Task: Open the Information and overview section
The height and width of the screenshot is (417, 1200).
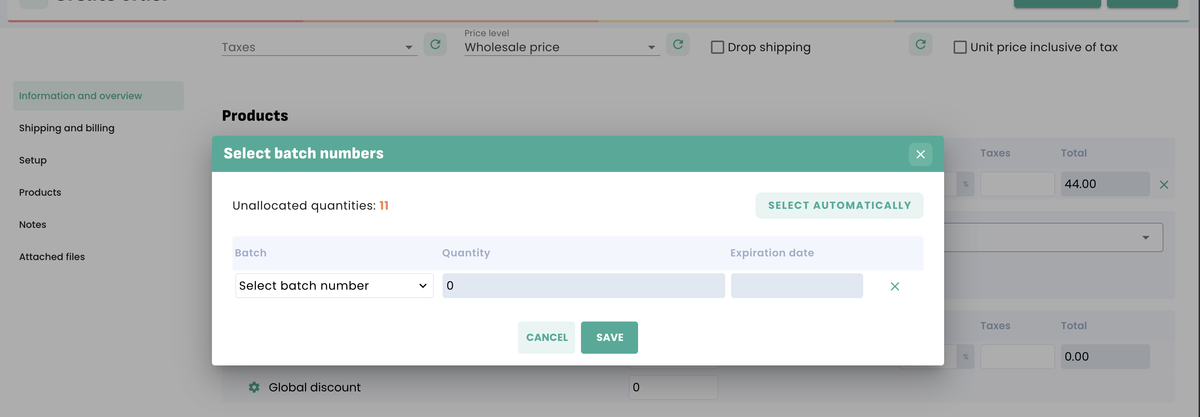Action: point(81,96)
